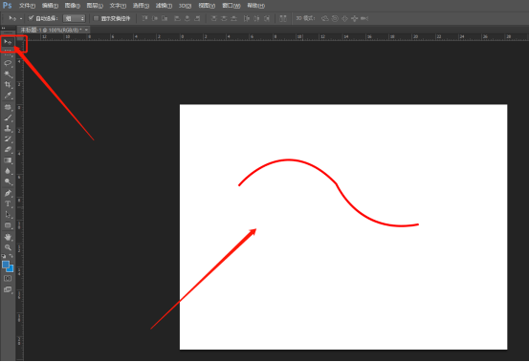
Task: Select the Crop tool
Action: [x=8, y=85]
